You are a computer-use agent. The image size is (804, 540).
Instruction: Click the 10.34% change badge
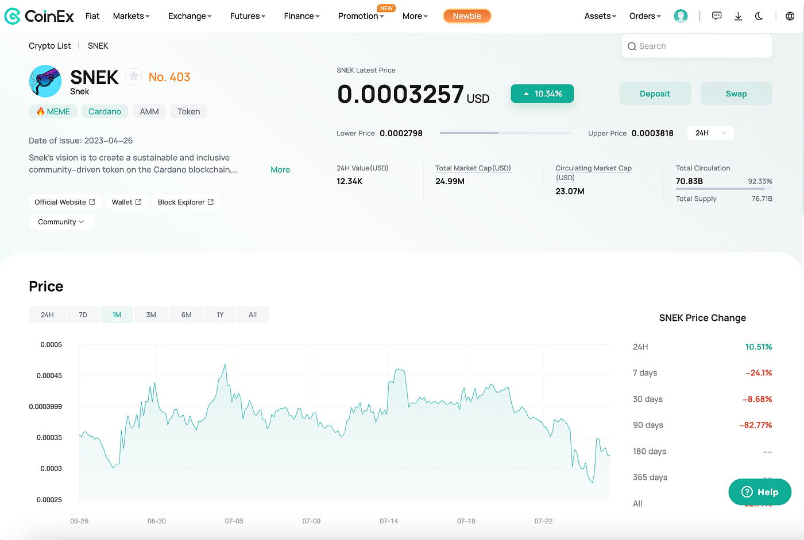pyautogui.click(x=542, y=94)
